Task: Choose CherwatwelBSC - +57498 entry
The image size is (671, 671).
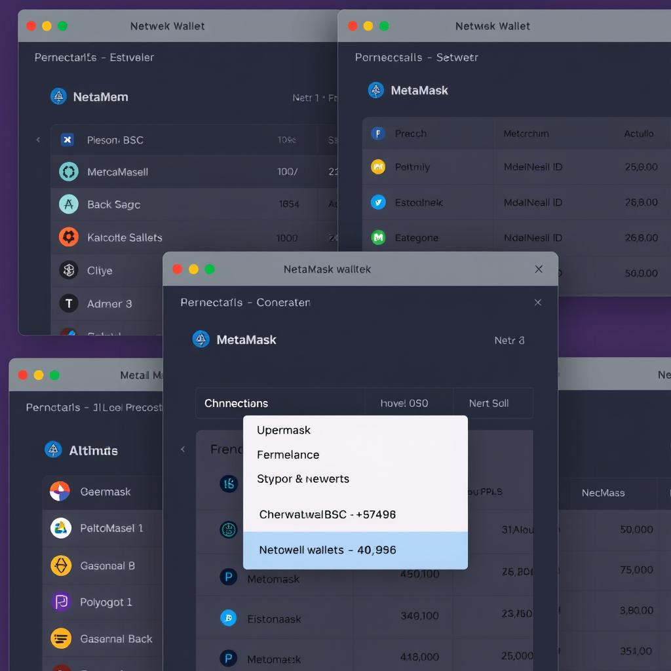Action: coord(355,514)
